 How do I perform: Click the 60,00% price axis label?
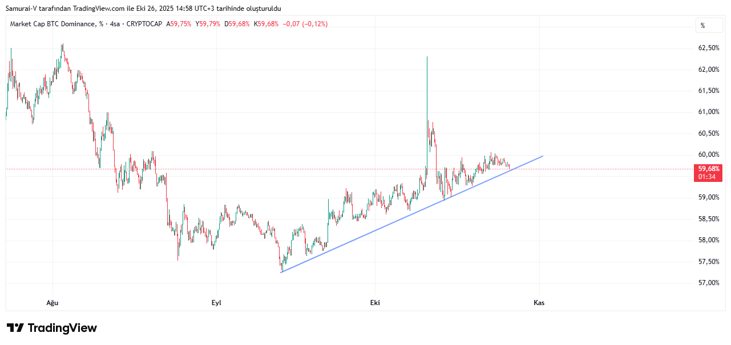coord(708,155)
